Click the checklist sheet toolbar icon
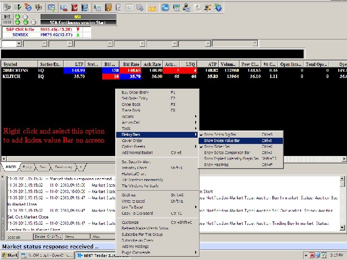The width and height of the screenshot is (347, 260). [119, 8]
